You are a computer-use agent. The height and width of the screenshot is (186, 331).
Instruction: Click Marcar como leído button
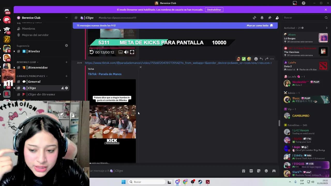click(x=260, y=26)
